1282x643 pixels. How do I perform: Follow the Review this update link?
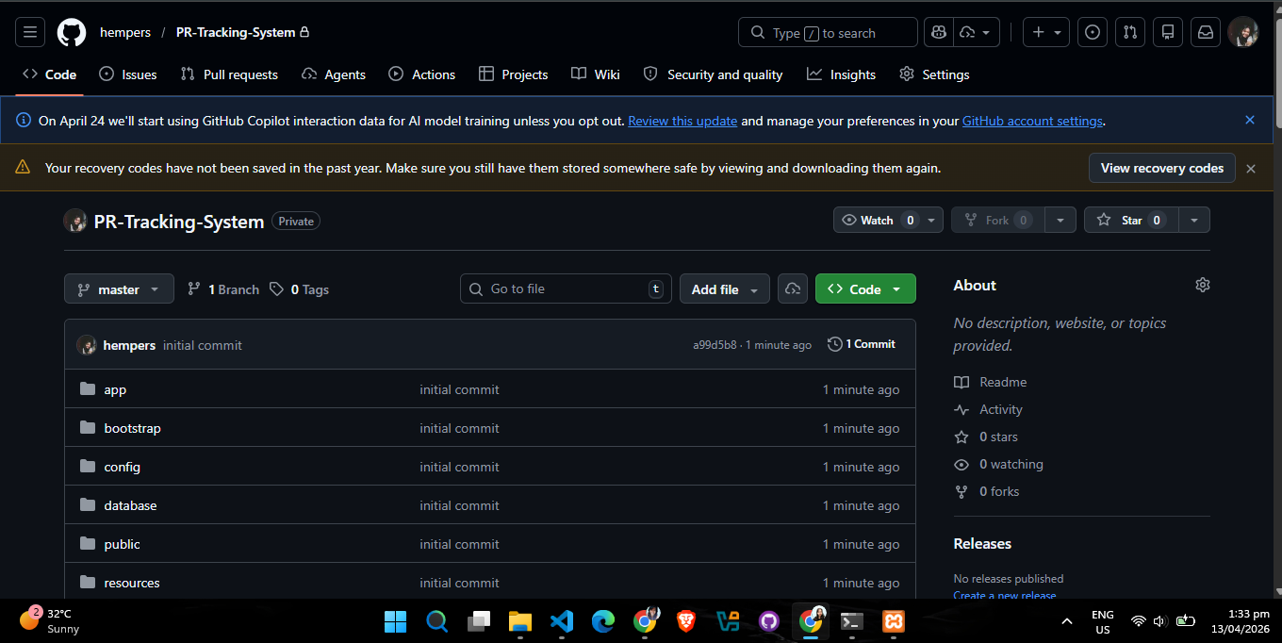(x=682, y=121)
